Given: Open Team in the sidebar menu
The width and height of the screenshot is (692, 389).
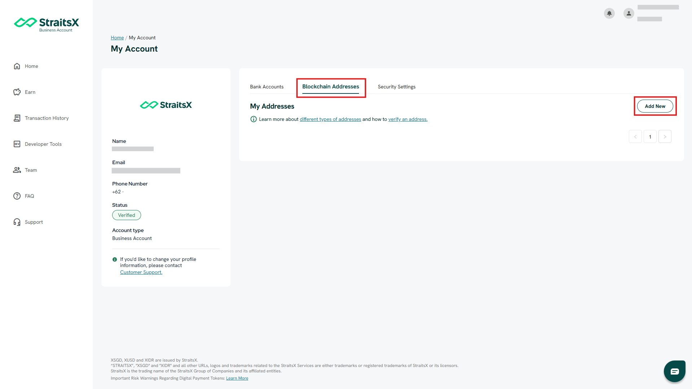Looking at the screenshot, I should (31, 170).
